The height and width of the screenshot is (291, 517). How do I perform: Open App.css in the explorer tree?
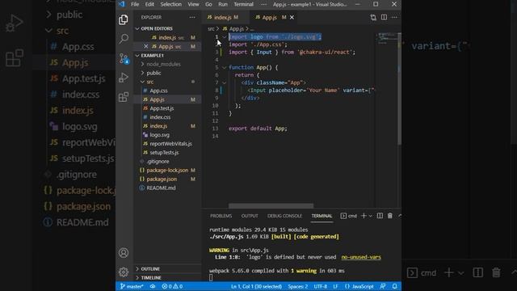(x=158, y=91)
